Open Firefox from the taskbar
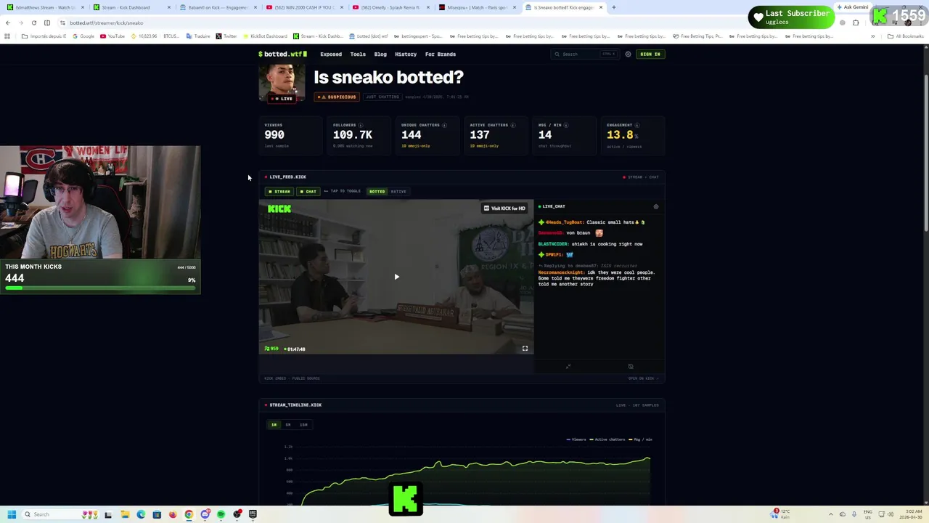The width and height of the screenshot is (929, 523). 173,514
